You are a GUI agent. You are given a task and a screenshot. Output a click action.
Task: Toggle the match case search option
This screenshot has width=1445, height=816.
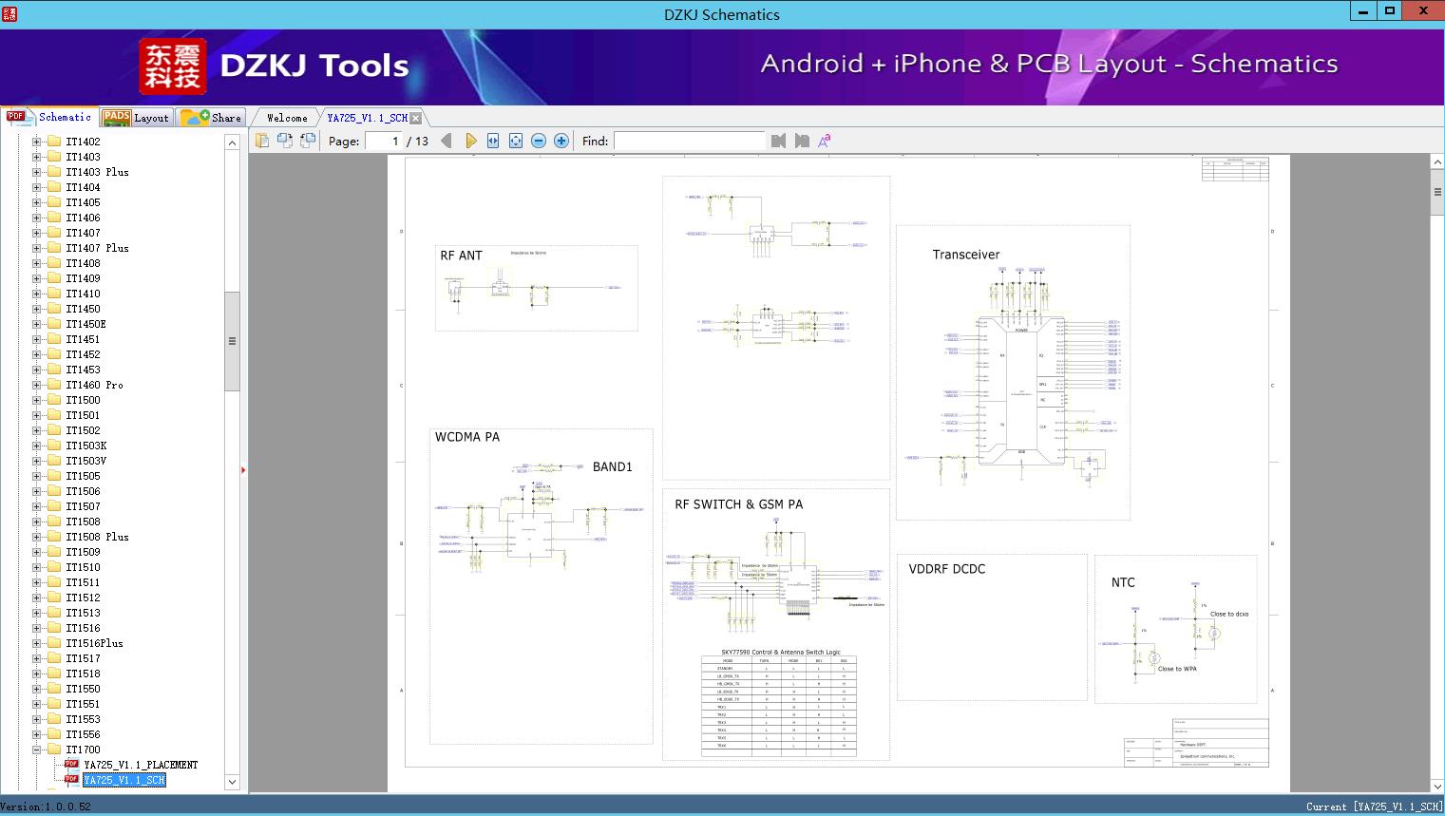pos(825,141)
